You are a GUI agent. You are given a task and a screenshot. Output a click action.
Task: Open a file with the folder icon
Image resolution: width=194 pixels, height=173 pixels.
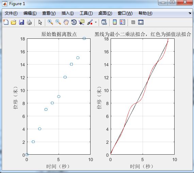coord(14,22)
